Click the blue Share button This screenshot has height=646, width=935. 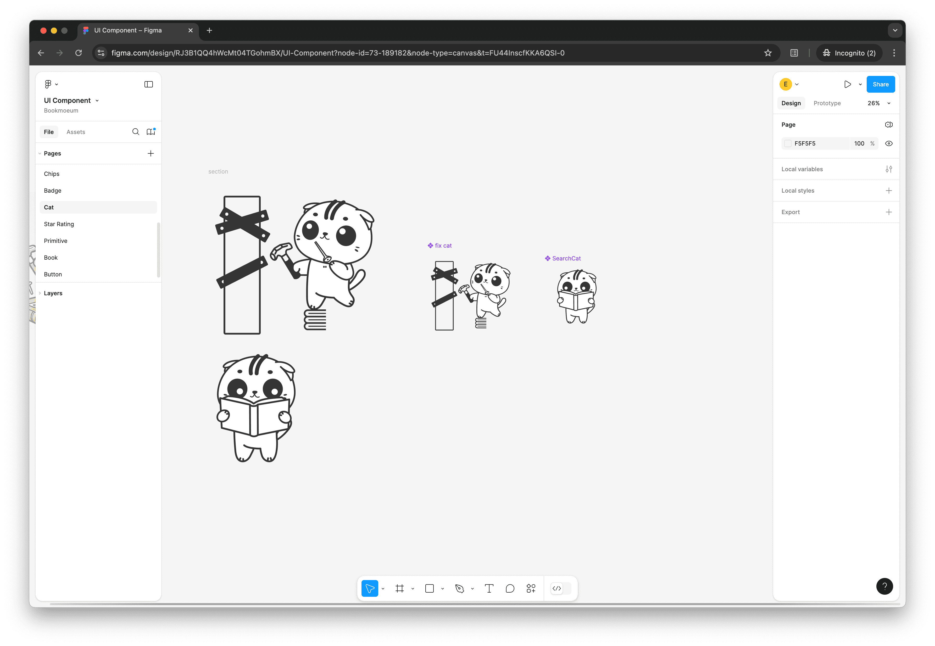[x=880, y=84]
